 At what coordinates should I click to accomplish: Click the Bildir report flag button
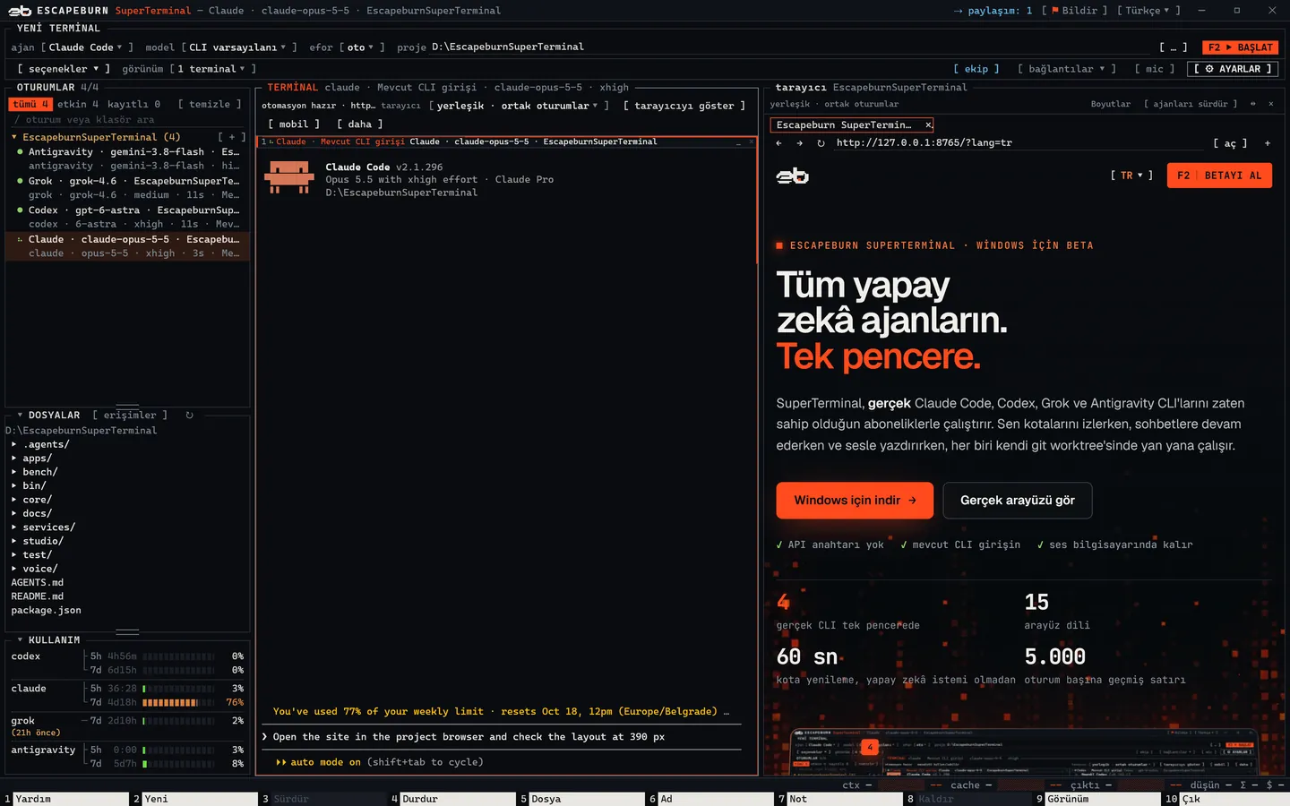pos(1074,11)
